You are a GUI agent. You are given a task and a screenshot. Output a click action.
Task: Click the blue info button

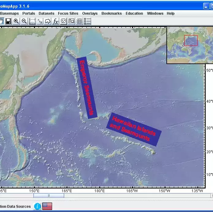(37, 206)
